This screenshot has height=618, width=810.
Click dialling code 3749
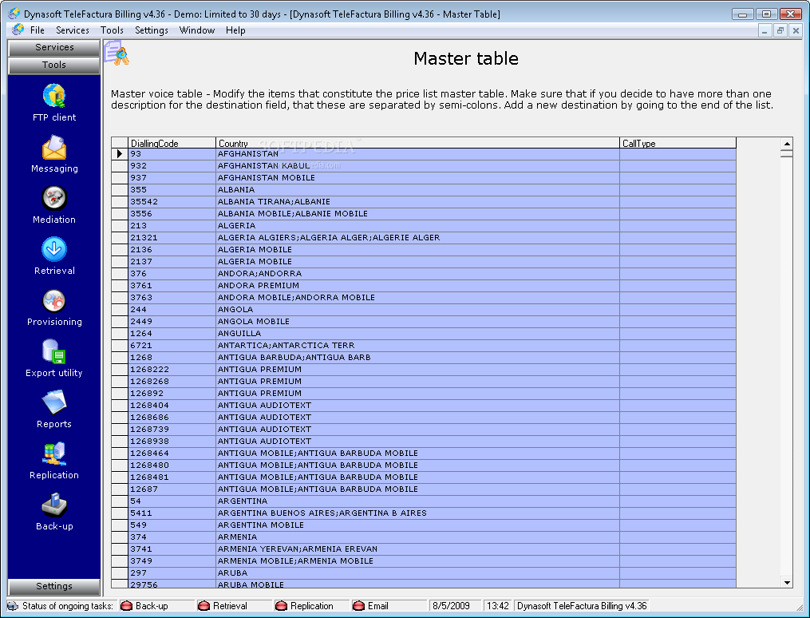pyautogui.click(x=172, y=561)
